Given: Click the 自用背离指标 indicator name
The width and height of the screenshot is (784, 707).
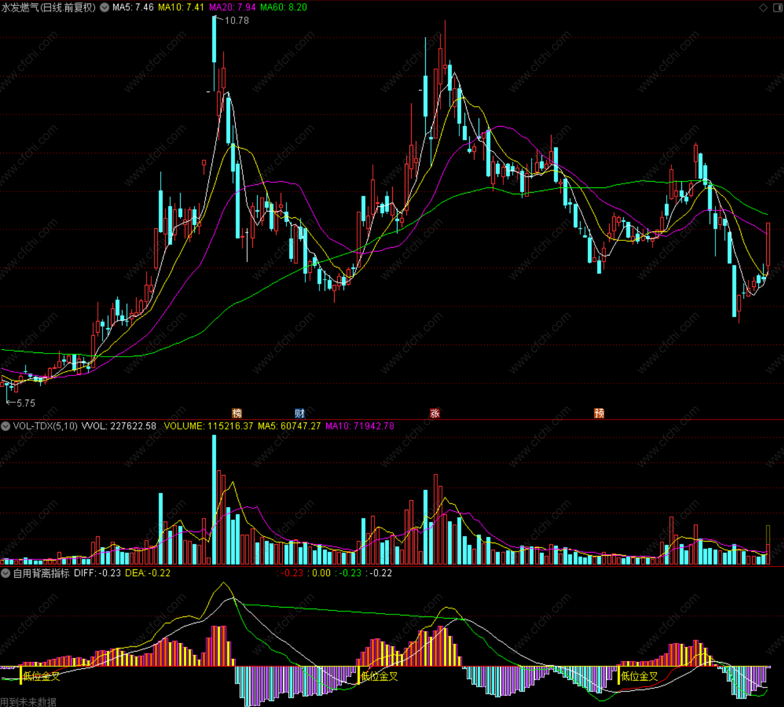Looking at the screenshot, I should [x=41, y=573].
